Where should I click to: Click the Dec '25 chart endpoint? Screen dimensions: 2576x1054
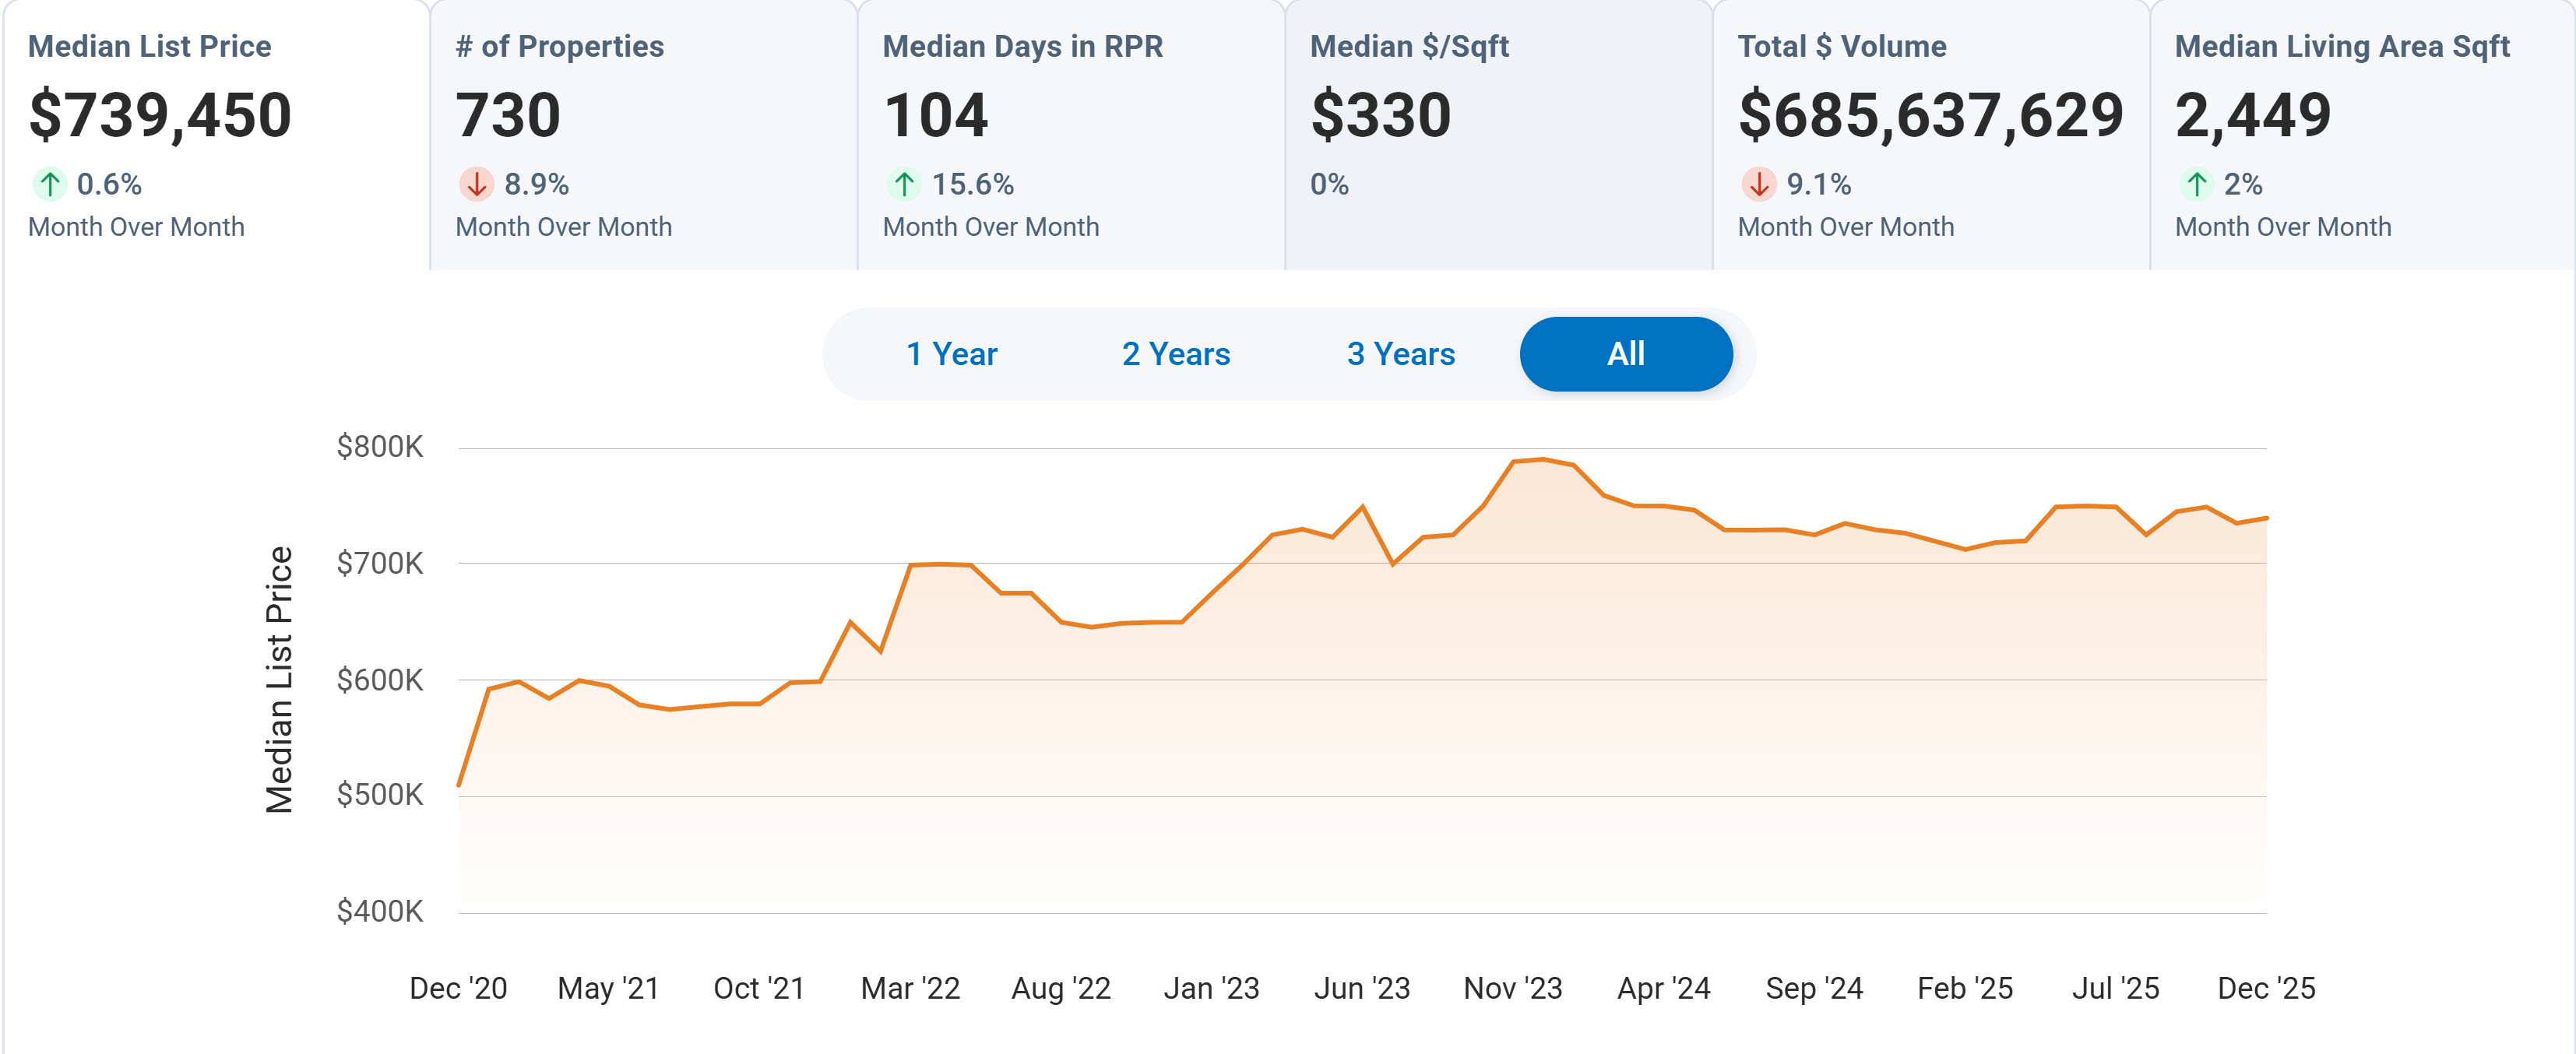[2265, 518]
